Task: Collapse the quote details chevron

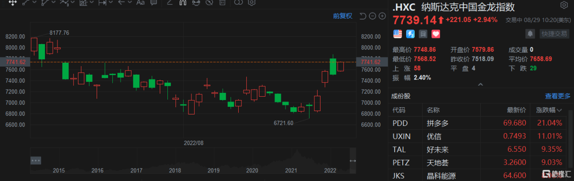Action: coord(480,85)
